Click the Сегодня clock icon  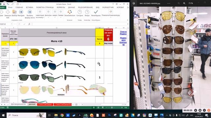pyautogui.click(x=80, y=12)
